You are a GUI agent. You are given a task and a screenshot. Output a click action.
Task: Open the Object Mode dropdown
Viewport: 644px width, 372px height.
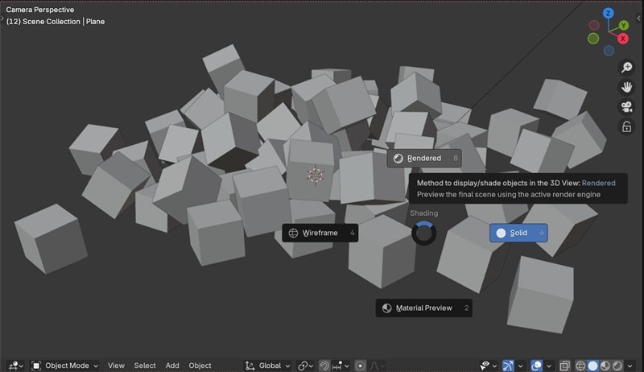65,366
